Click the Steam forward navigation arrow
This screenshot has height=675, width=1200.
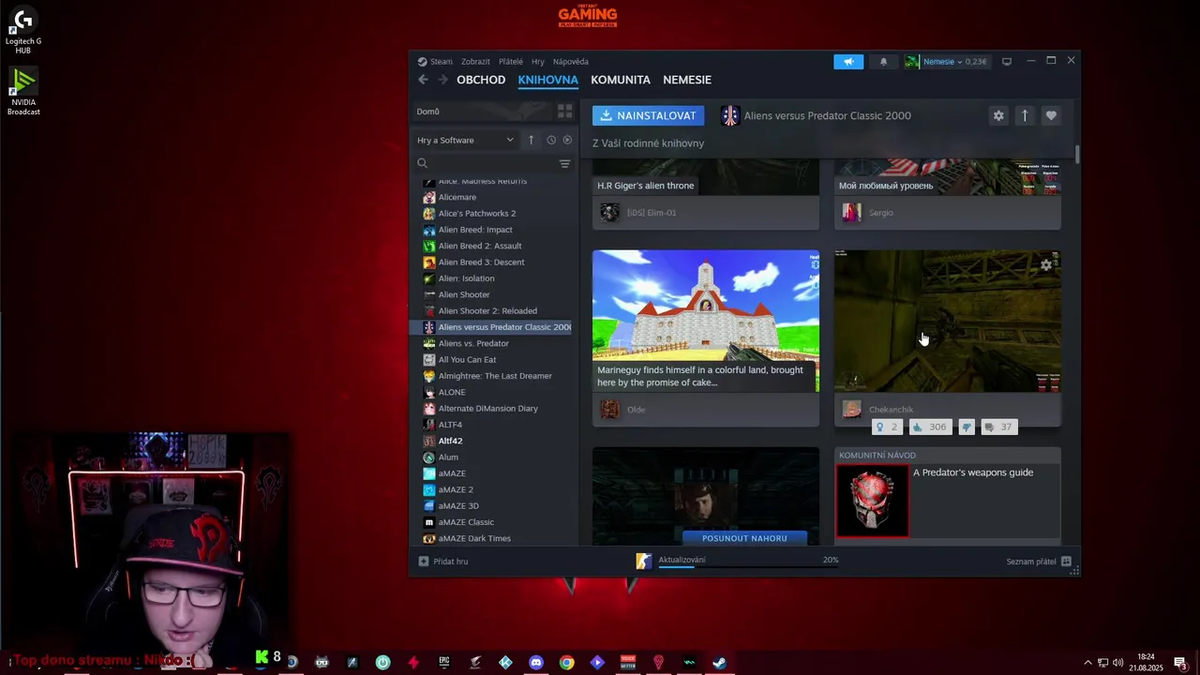coord(442,80)
